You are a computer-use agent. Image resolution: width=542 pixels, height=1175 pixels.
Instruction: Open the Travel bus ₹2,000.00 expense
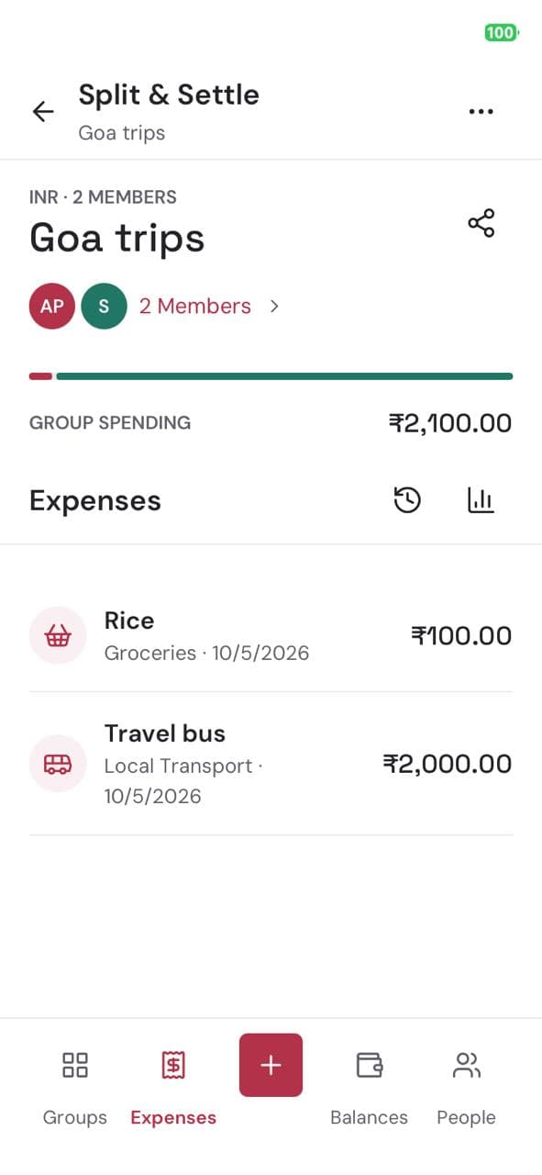[271, 764]
